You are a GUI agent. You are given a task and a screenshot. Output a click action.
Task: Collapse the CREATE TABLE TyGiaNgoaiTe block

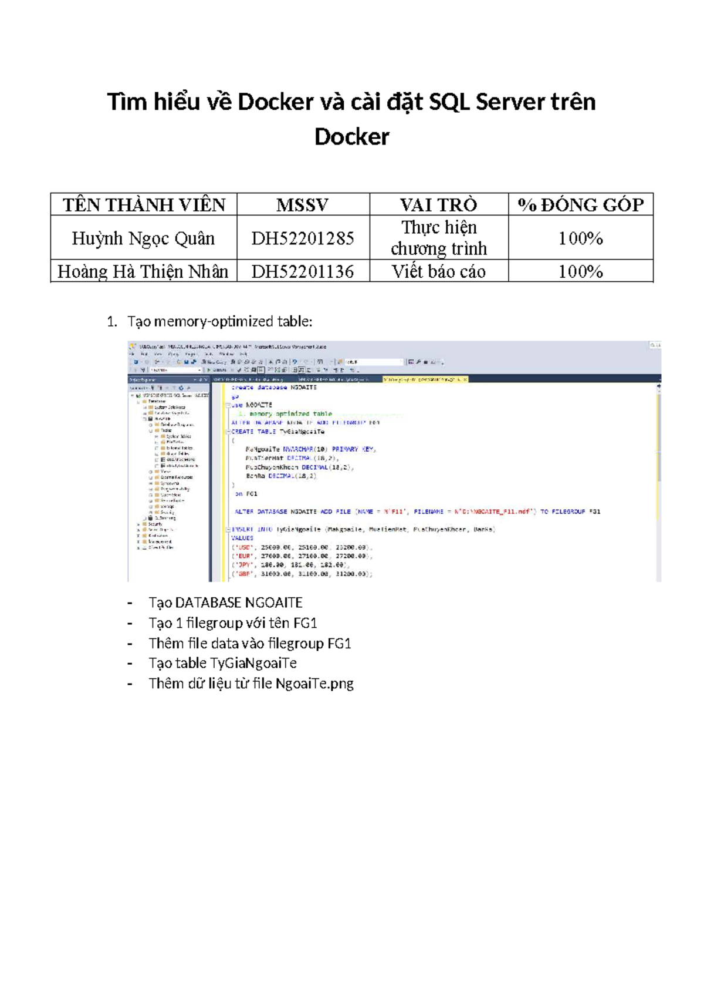click(x=228, y=432)
